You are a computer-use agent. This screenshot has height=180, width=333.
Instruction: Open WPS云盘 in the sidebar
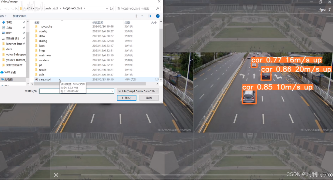(x=10, y=72)
